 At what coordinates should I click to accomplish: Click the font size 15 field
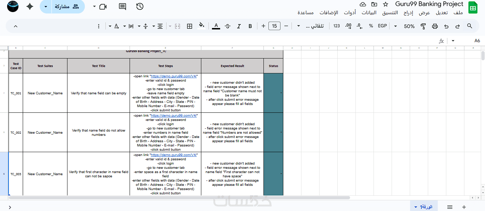click(274, 26)
